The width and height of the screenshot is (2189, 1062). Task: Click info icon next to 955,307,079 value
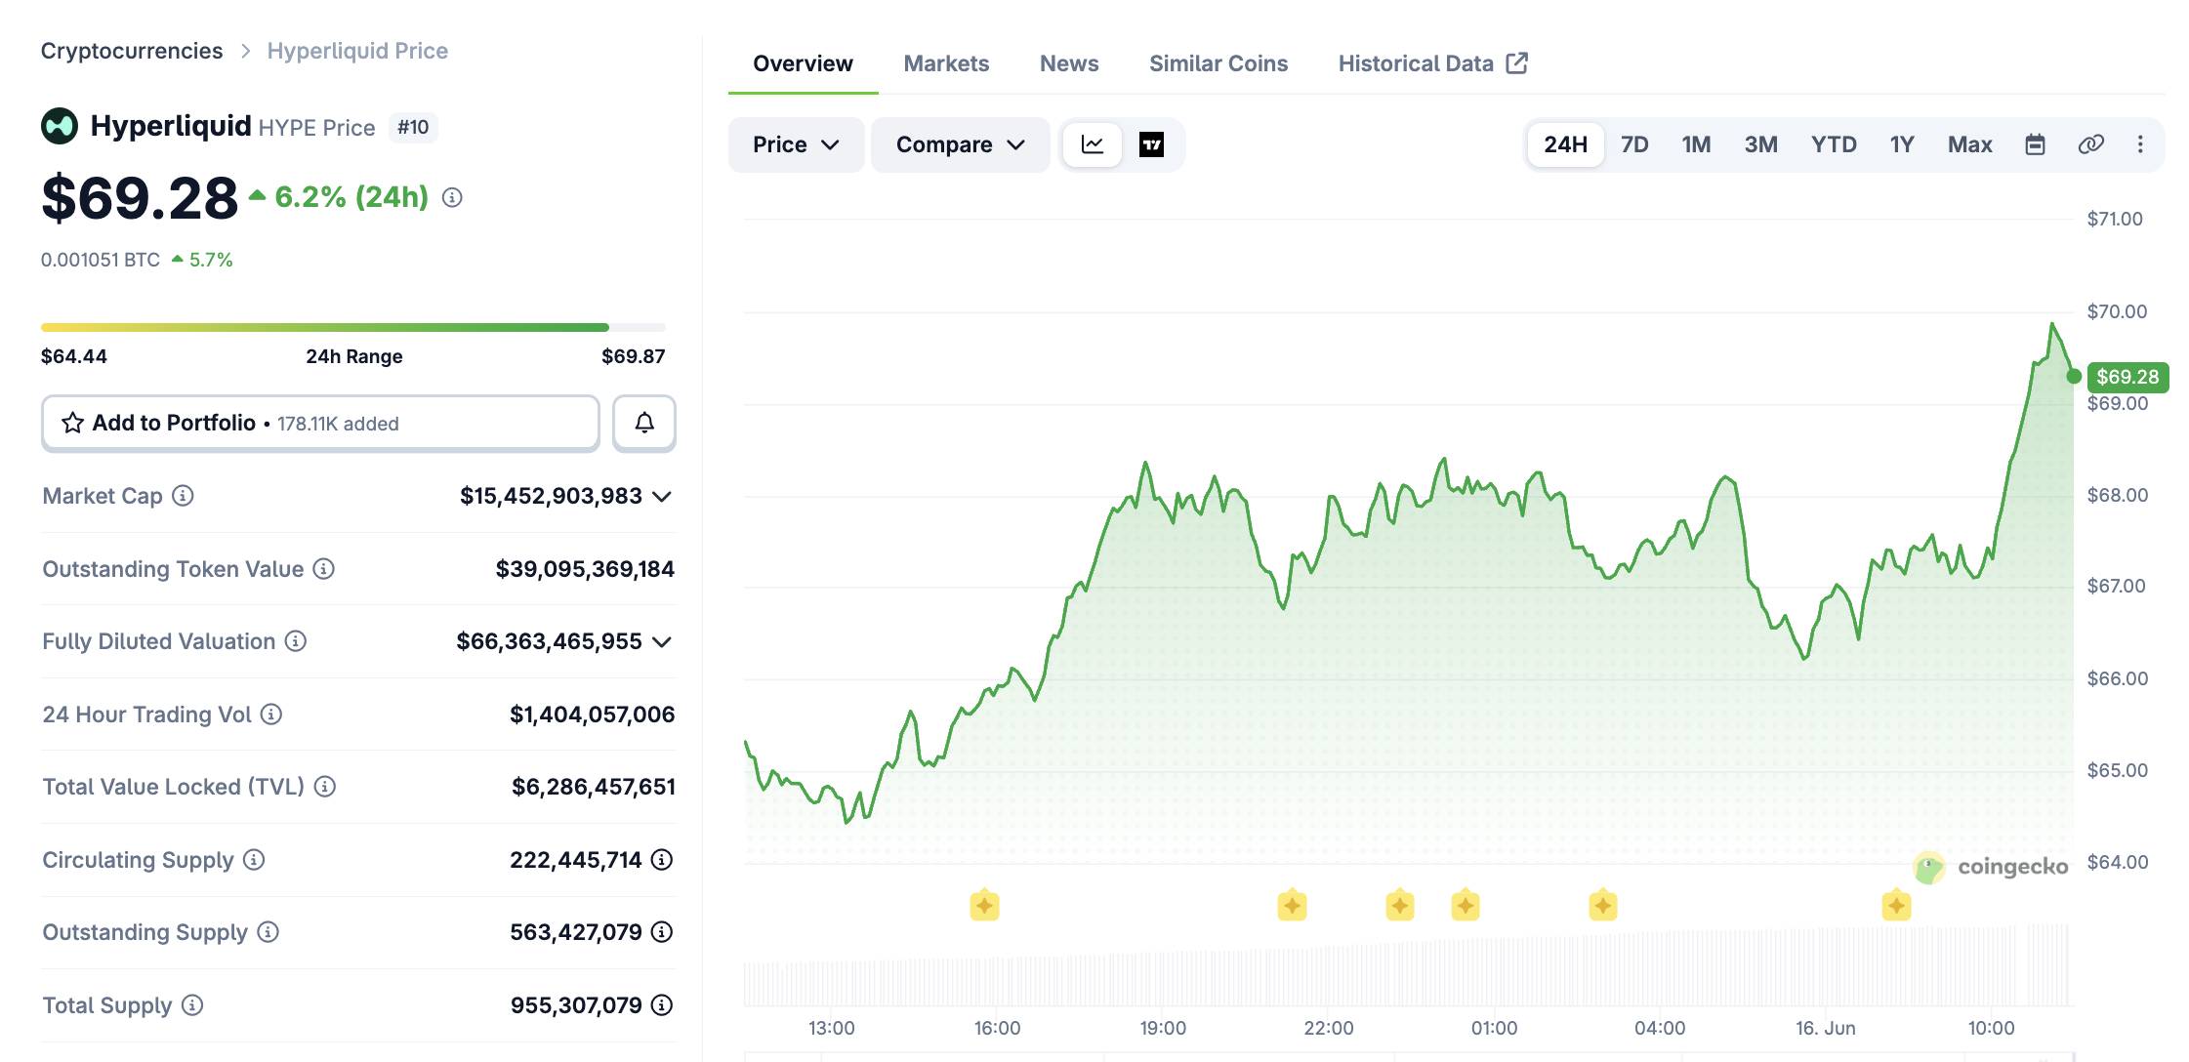[662, 1005]
